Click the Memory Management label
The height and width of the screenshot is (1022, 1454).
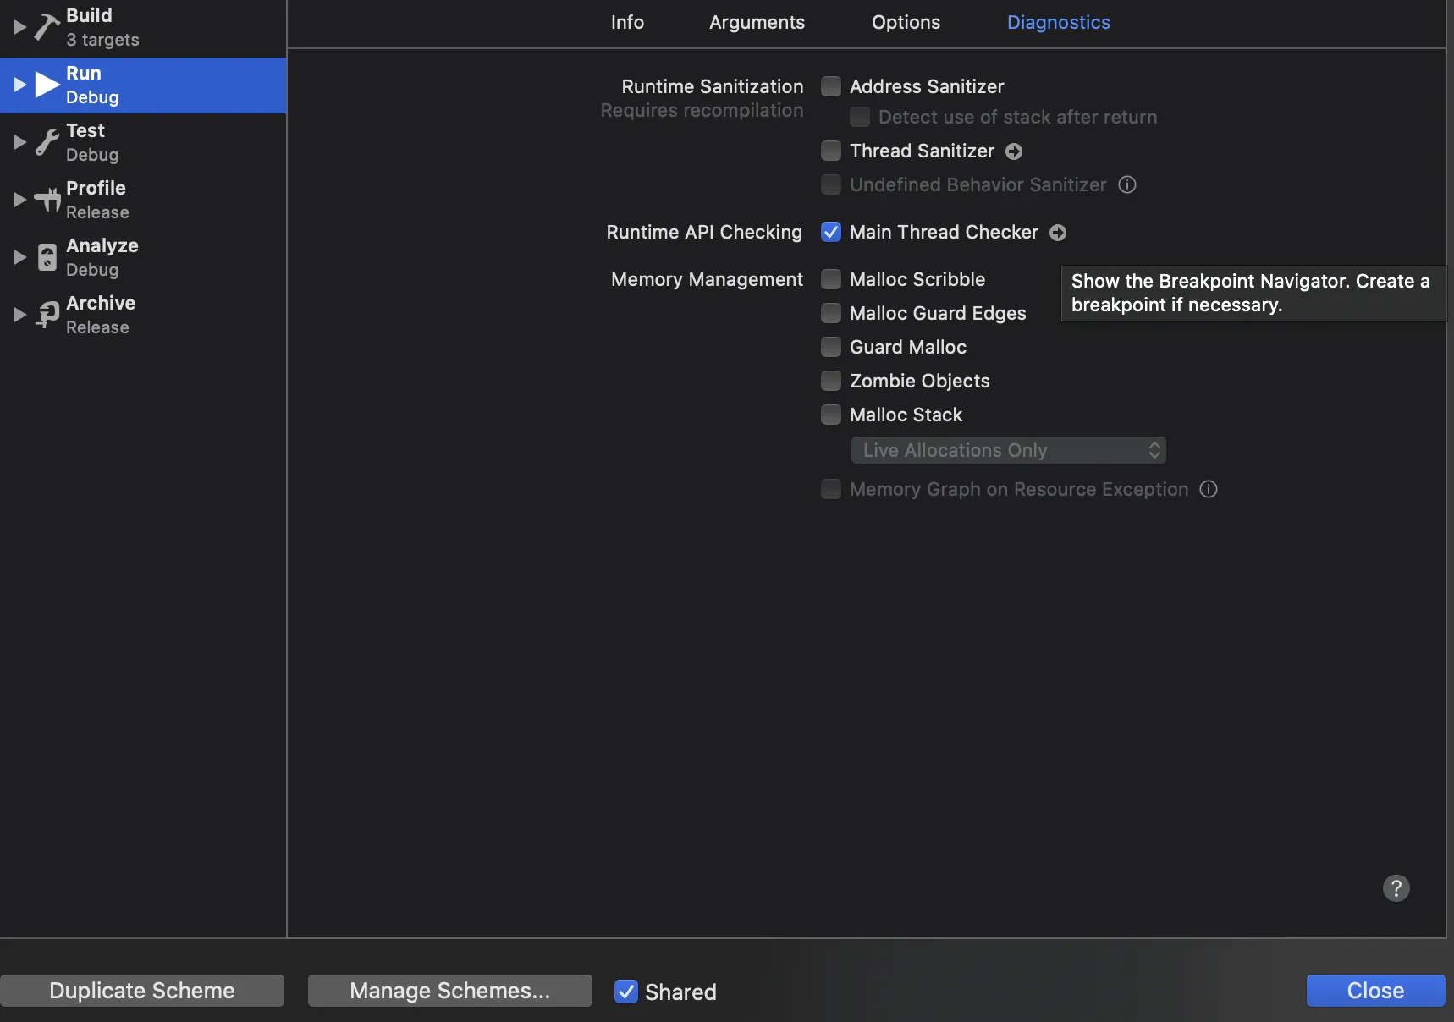point(707,279)
